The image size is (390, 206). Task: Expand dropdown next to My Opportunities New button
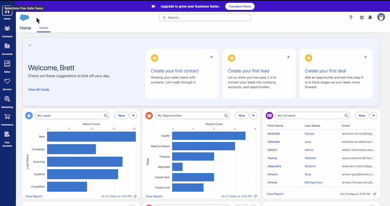click(x=253, y=115)
